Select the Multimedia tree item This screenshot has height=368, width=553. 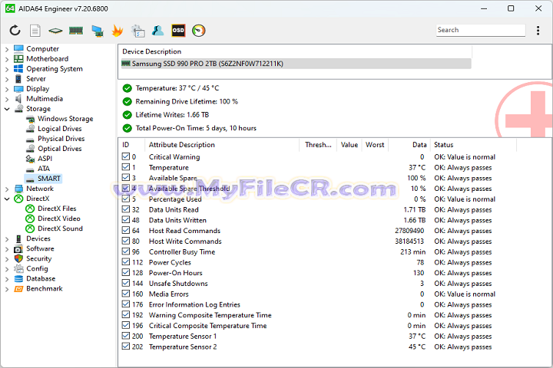[45, 99]
